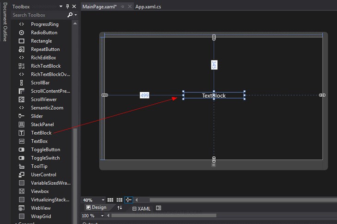The height and width of the screenshot is (224, 337).
Task: Select the StackPanel control
Action: tap(42, 124)
